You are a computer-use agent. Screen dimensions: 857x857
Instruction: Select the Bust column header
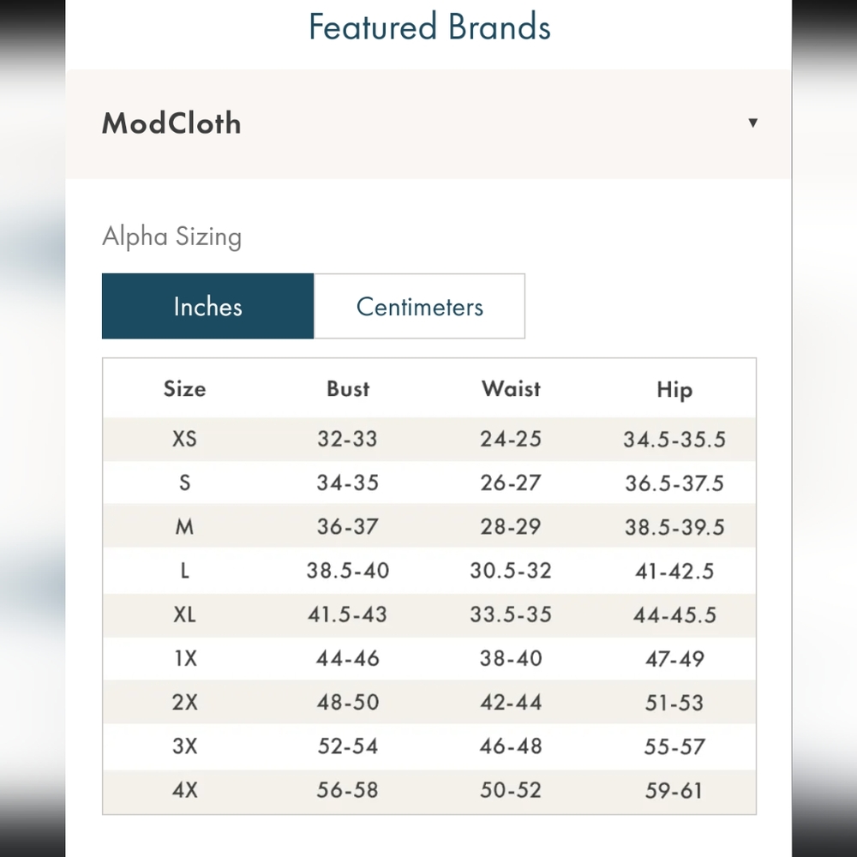click(x=348, y=389)
